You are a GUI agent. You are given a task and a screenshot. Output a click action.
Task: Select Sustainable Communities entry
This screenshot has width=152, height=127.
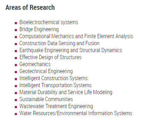[x=46, y=99]
